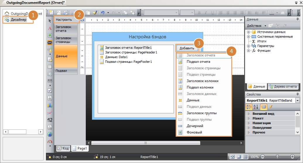
Task: Click the map globe tool
Action: tap(50, 134)
